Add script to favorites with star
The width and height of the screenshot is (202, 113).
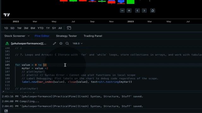tap(61, 43)
